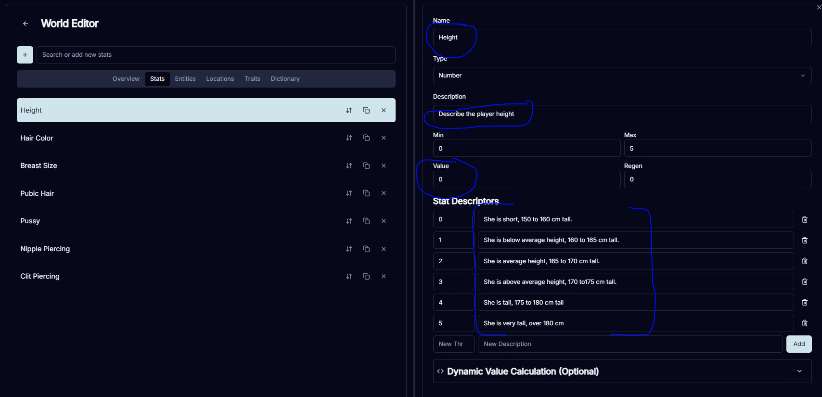Remove the 'very tall' descriptor with trash icon

(x=804, y=323)
